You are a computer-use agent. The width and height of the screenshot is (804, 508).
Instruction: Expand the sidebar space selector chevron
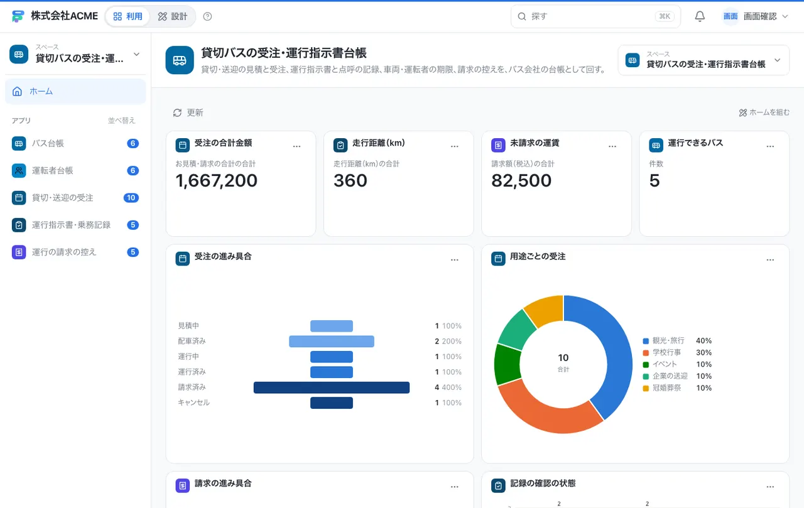pyautogui.click(x=136, y=55)
